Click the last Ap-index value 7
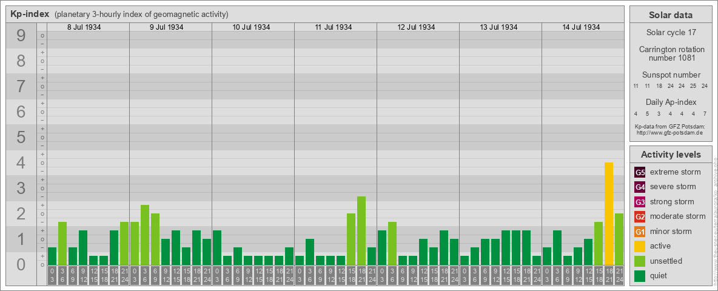Screen dimensions: 718x291 pos(706,113)
